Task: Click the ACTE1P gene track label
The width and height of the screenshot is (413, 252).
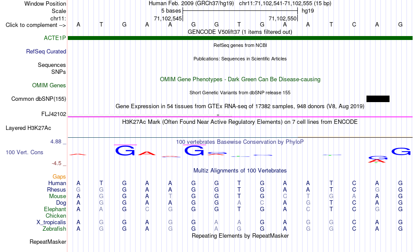Action: pyautogui.click(x=55, y=38)
